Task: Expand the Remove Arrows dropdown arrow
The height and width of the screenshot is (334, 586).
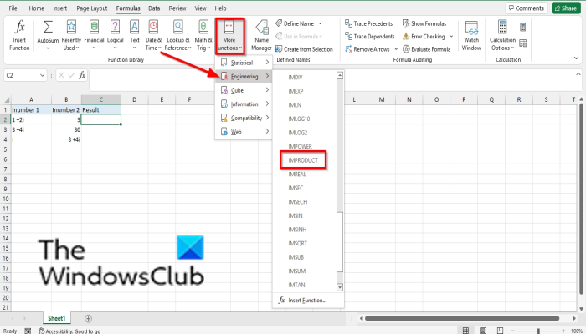Action: click(x=396, y=49)
